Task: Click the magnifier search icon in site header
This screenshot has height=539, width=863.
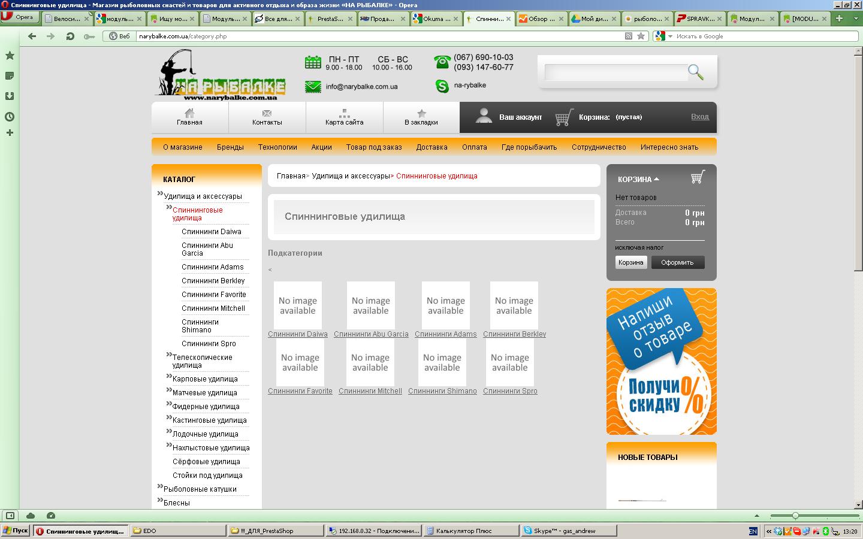Action: coord(695,72)
